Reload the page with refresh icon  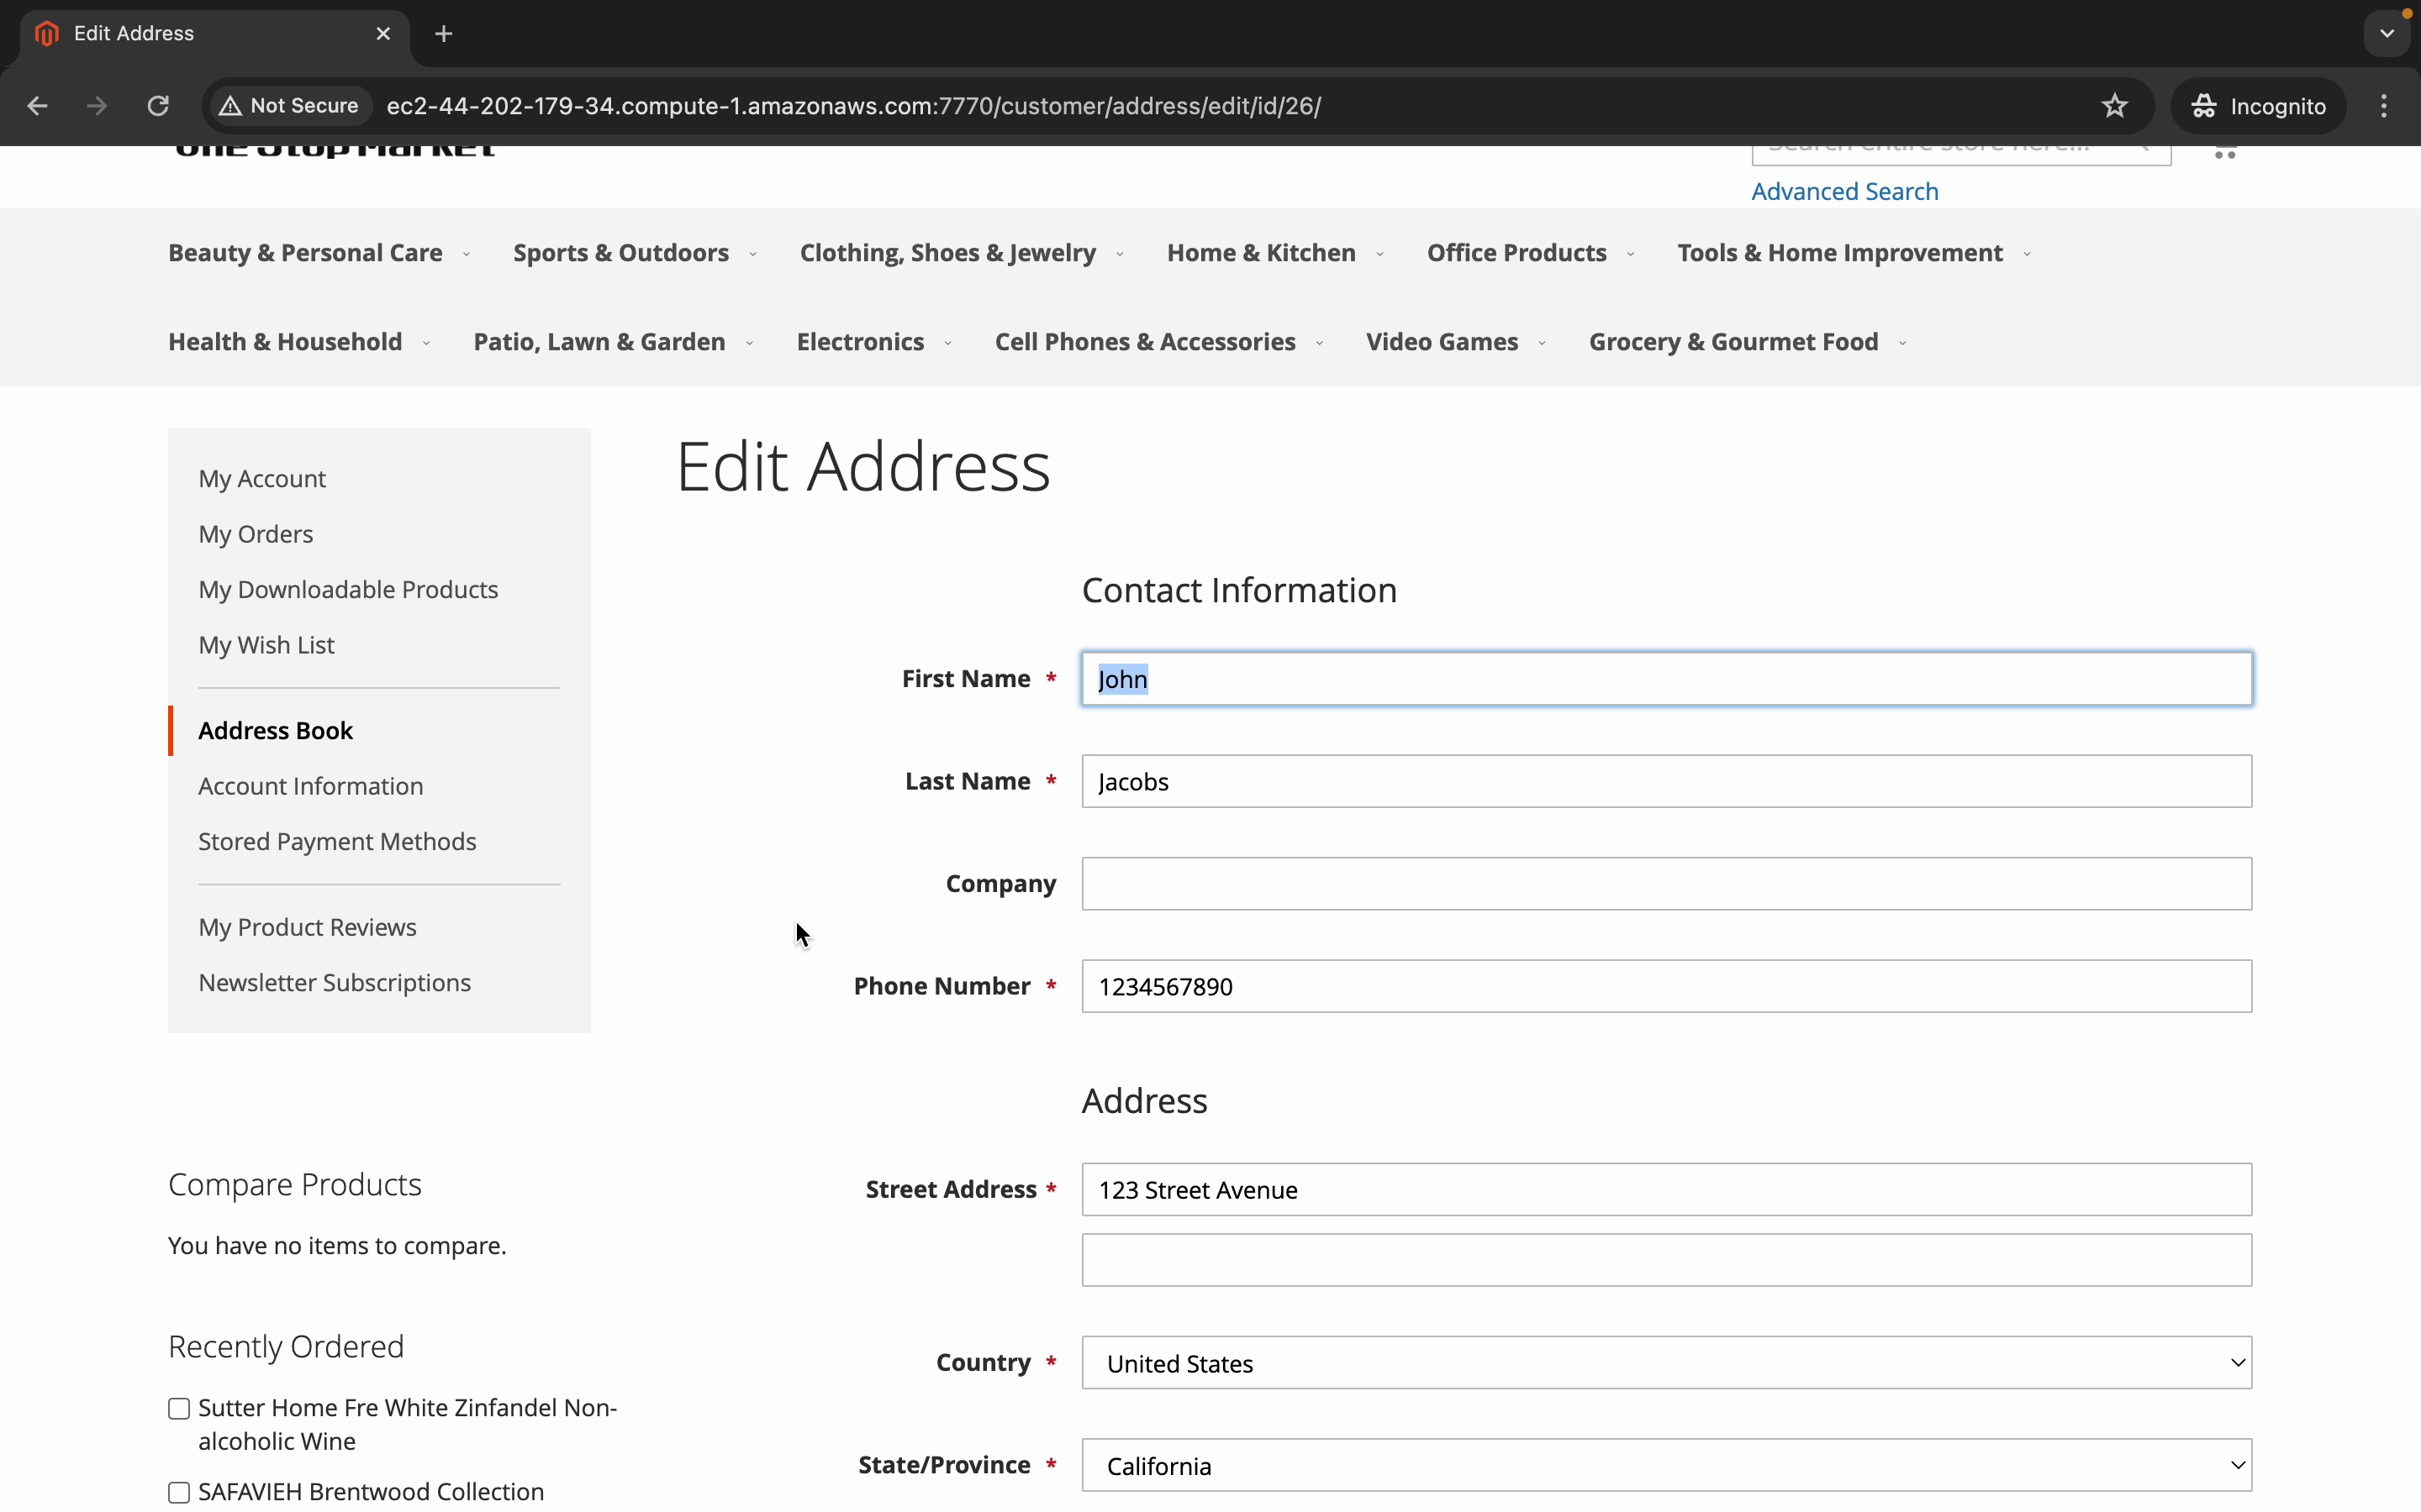(x=158, y=106)
